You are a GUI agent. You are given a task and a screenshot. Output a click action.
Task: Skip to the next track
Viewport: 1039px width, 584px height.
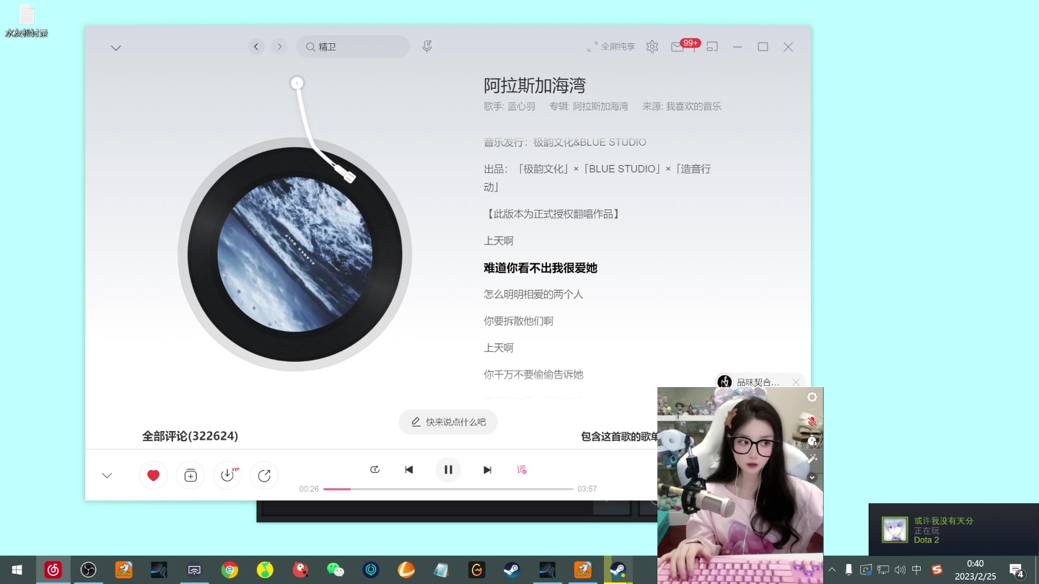tap(487, 469)
